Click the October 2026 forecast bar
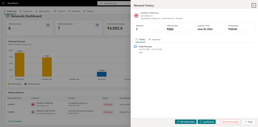 20,65
